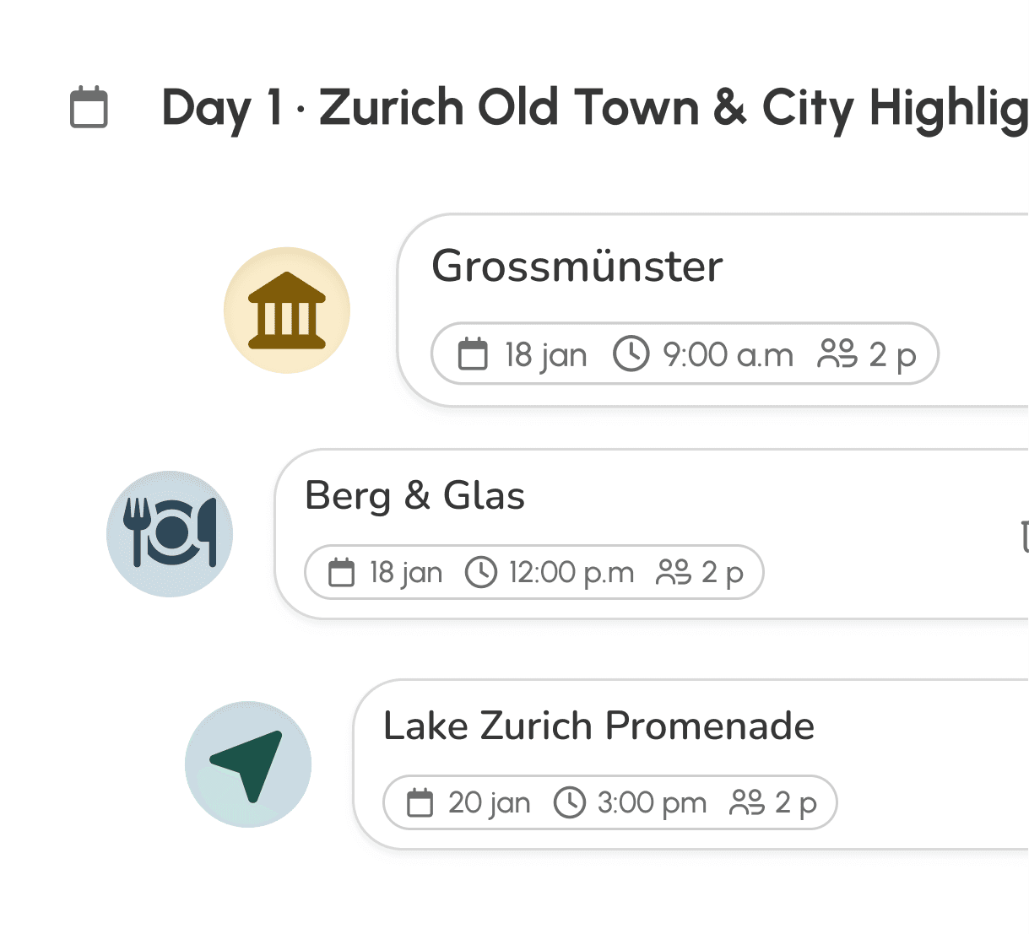Edit the 18 jan date on Grossmünster
This screenshot has height=934, width=1029.
(x=546, y=355)
